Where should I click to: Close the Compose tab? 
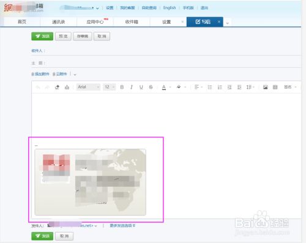[x=219, y=22]
